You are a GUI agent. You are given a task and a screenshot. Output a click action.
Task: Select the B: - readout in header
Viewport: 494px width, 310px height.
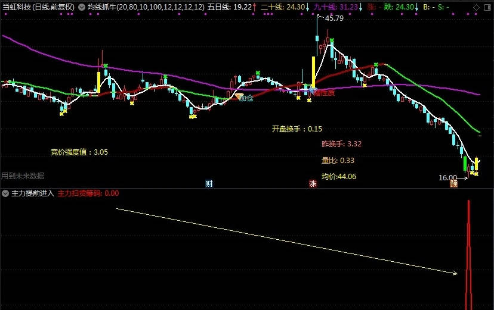pyautogui.click(x=428, y=7)
